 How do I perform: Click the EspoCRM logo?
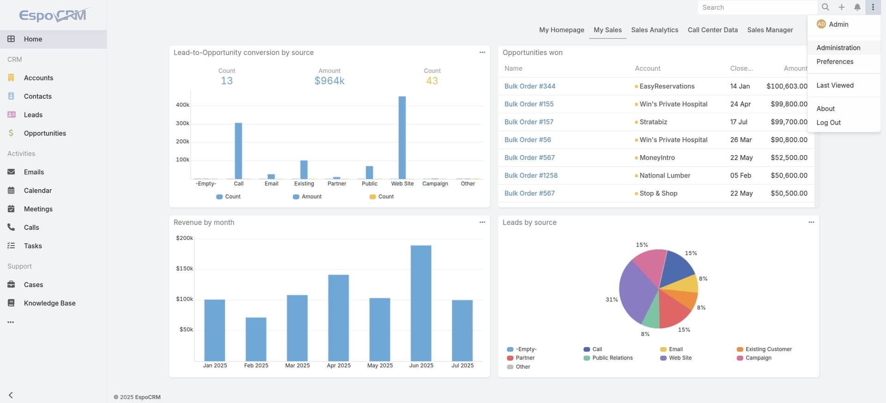click(53, 15)
